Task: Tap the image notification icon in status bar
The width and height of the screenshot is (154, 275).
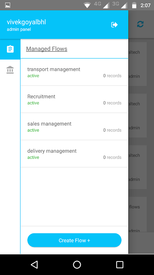Action: 8,5
